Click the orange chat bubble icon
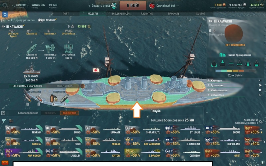 coord(5,163)
